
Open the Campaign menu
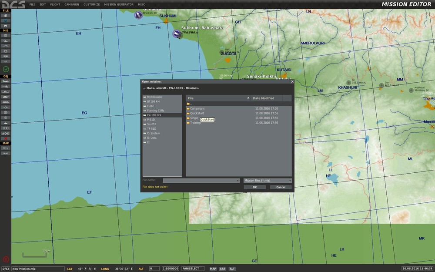pos(72,4)
